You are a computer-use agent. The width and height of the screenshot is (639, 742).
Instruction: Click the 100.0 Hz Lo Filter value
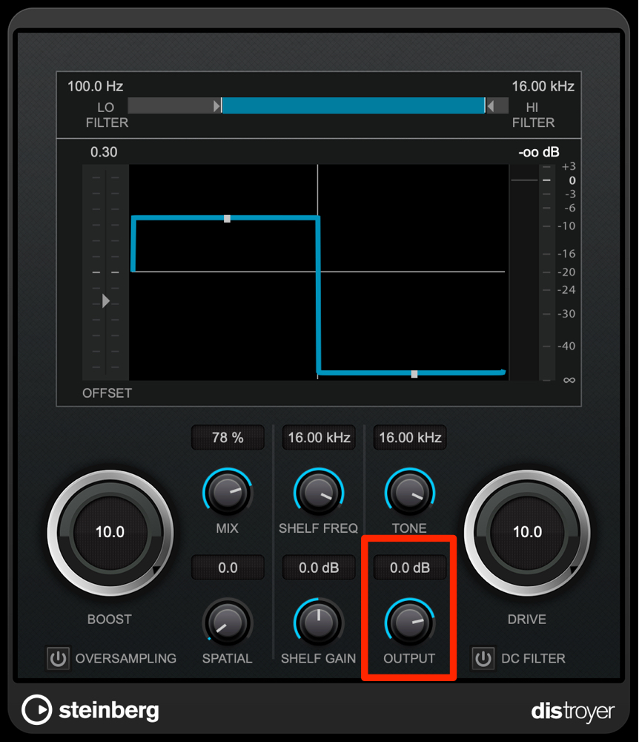95,86
